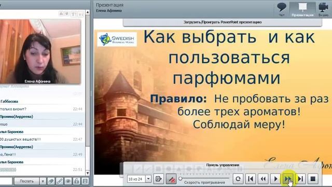
Task: Adjust the Скорость проигрывания slider handle
Action: [181, 179]
